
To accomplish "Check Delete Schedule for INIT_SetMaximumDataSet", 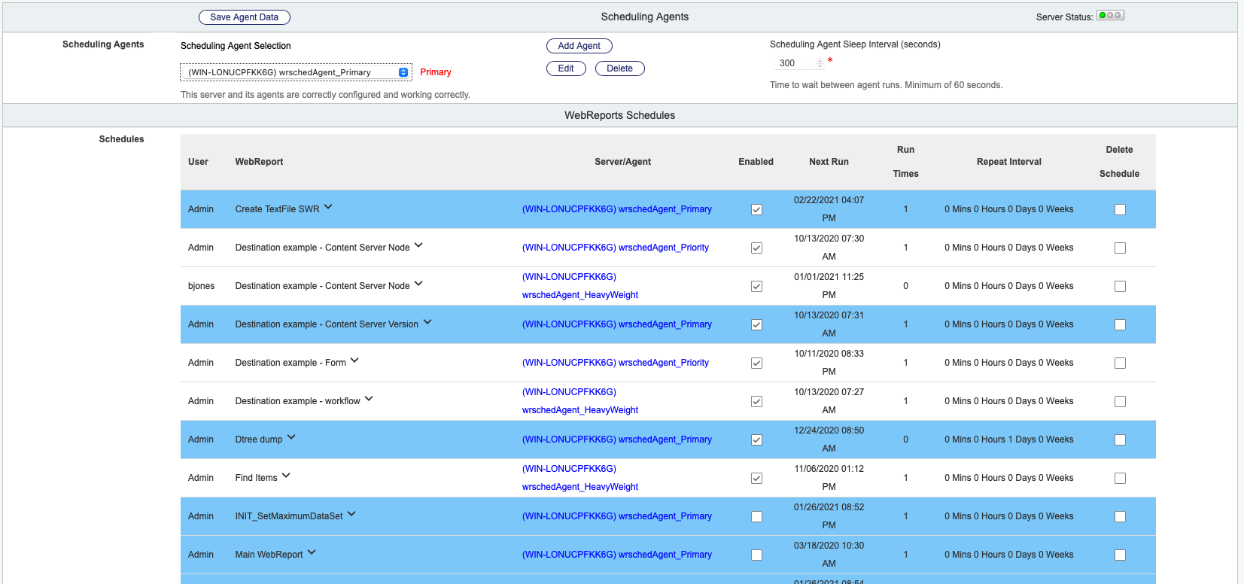I will coord(1120,517).
